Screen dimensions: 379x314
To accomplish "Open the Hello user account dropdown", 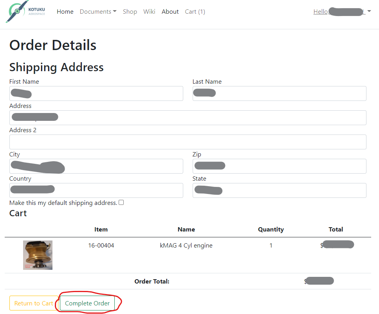I will [x=342, y=12].
